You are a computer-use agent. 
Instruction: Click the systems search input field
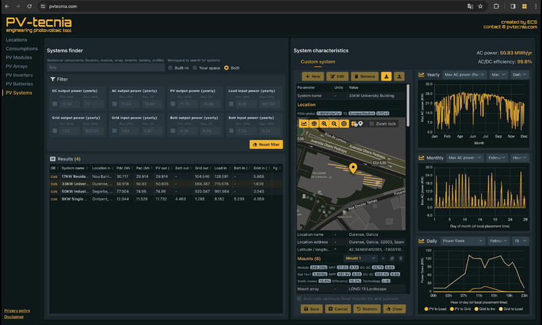click(x=105, y=68)
